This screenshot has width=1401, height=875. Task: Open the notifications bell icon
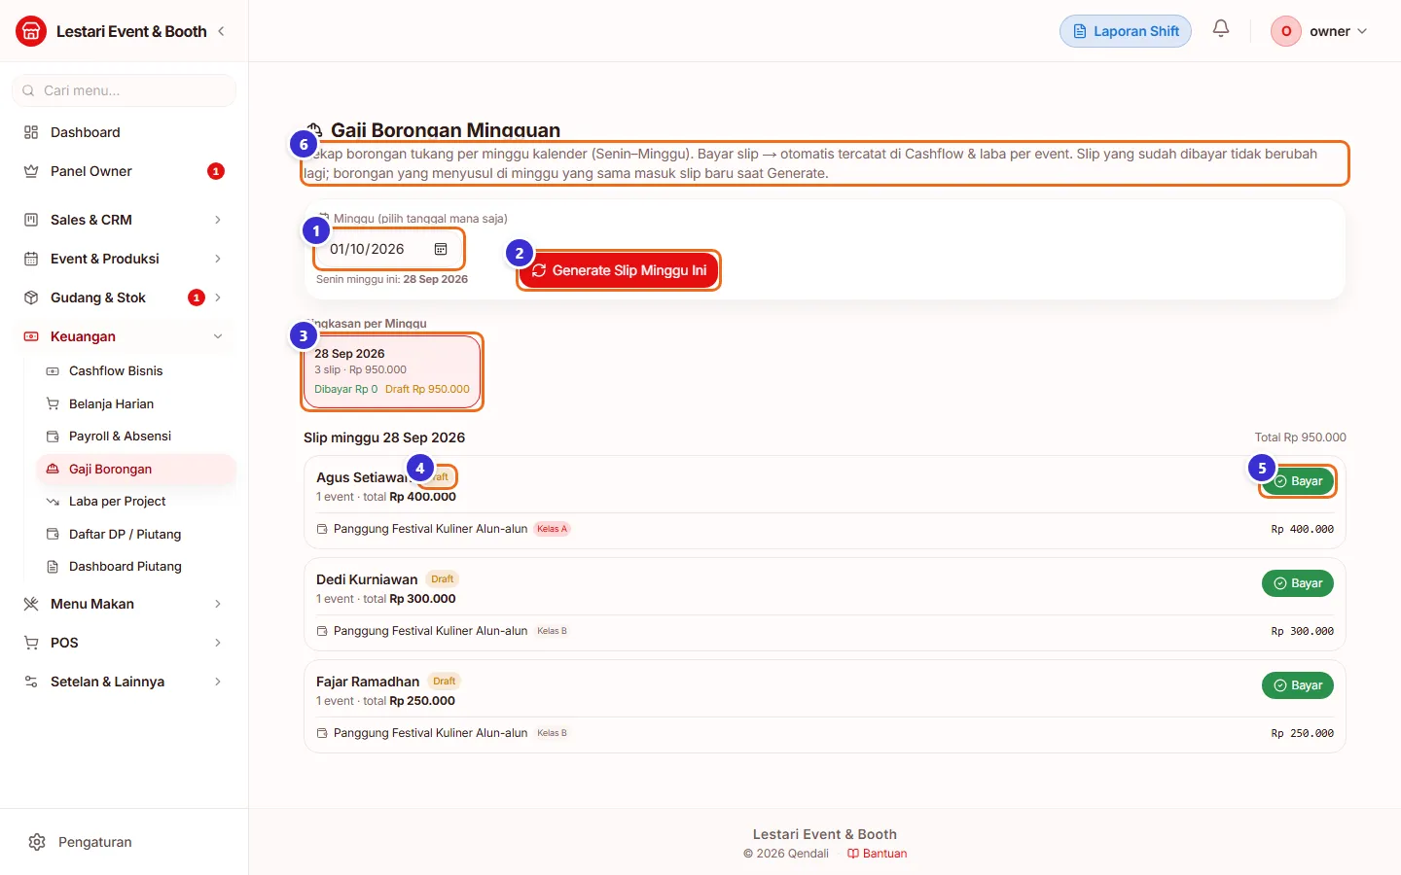coord(1221,29)
